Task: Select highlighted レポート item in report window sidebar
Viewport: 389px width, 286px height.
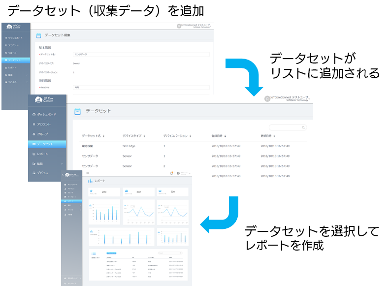Action: [x=71, y=201]
